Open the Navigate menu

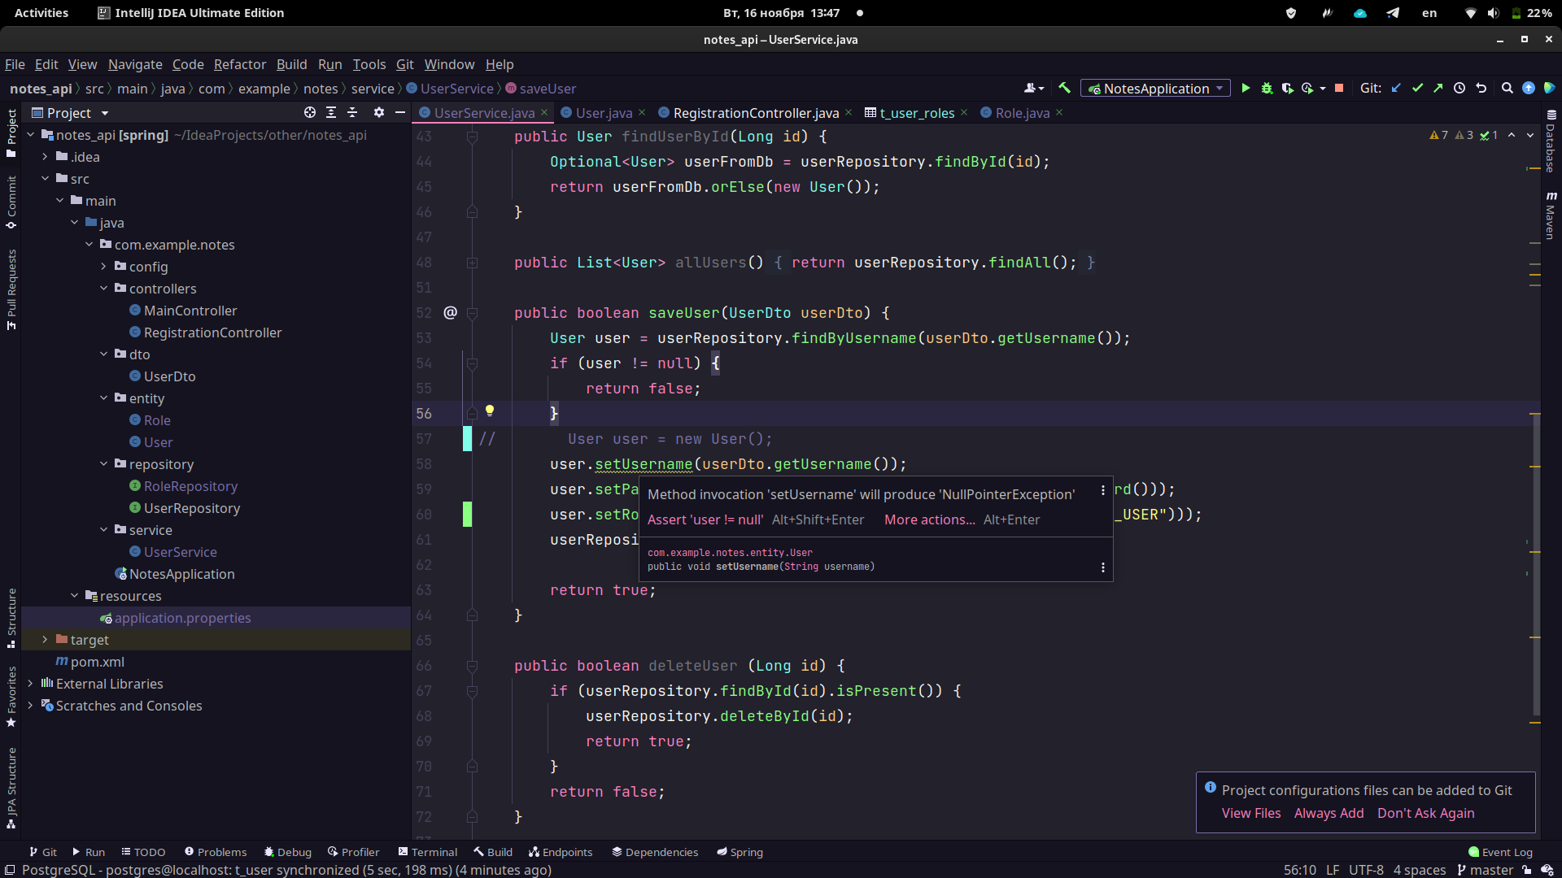[x=135, y=64]
